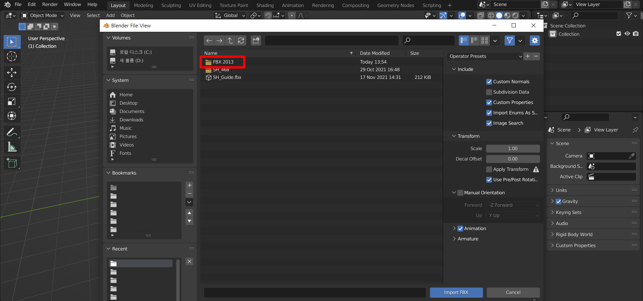This screenshot has width=643, height=301.
Task: Add a new bookmark
Action: (x=190, y=185)
